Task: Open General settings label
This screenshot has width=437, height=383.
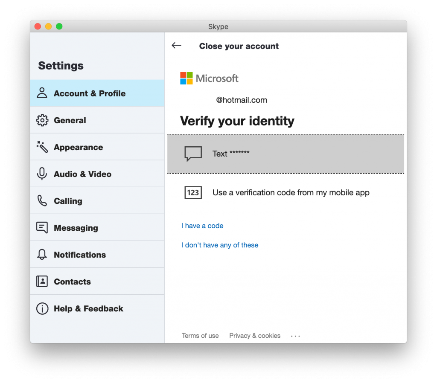Action: click(x=70, y=120)
